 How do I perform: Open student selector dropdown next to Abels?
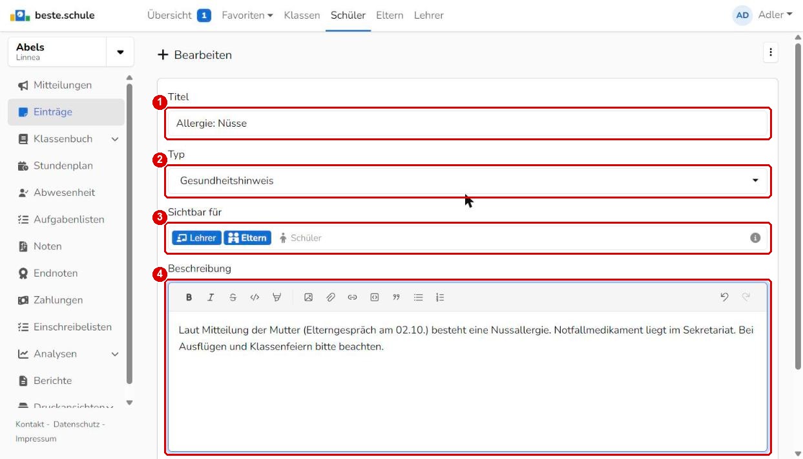(x=120, y=52)
